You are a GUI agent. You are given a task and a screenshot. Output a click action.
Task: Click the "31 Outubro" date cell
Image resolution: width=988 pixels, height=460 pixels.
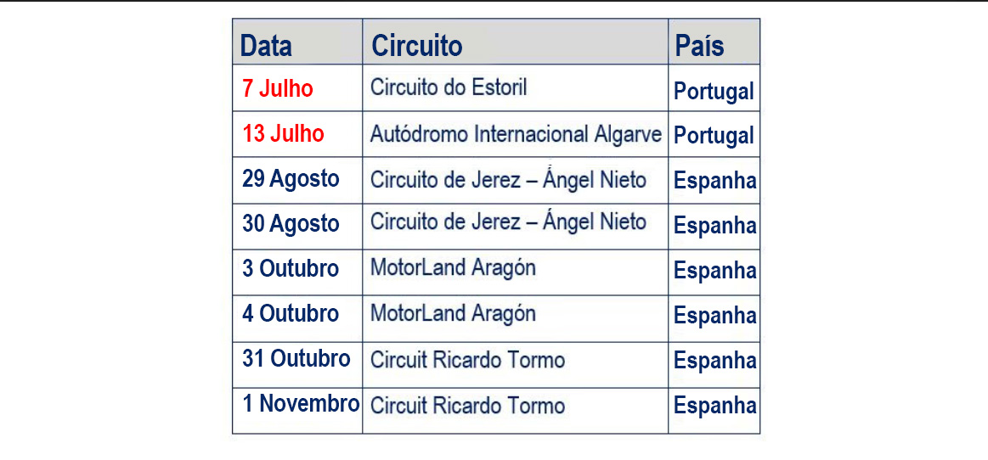(296, 359)
